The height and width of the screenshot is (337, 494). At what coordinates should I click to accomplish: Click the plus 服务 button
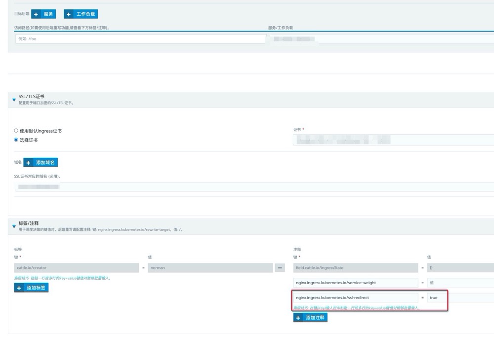pos(44,14)
